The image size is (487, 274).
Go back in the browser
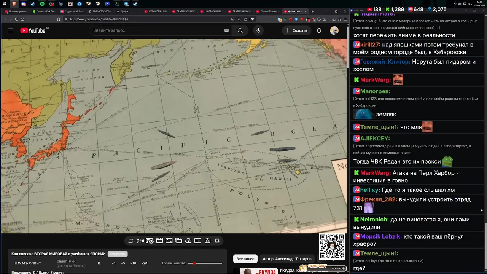pos(5,19)
